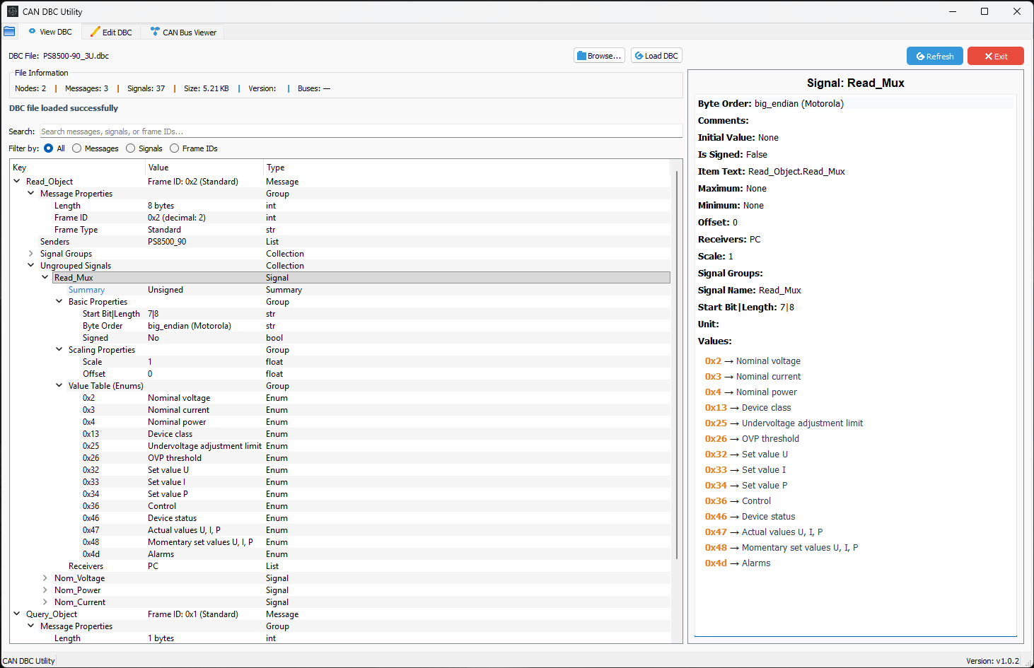Viewport: 1034px width, 668px height.
Task: Click the network node icon on CAN Bus Viewer
Action: point(155,31)
